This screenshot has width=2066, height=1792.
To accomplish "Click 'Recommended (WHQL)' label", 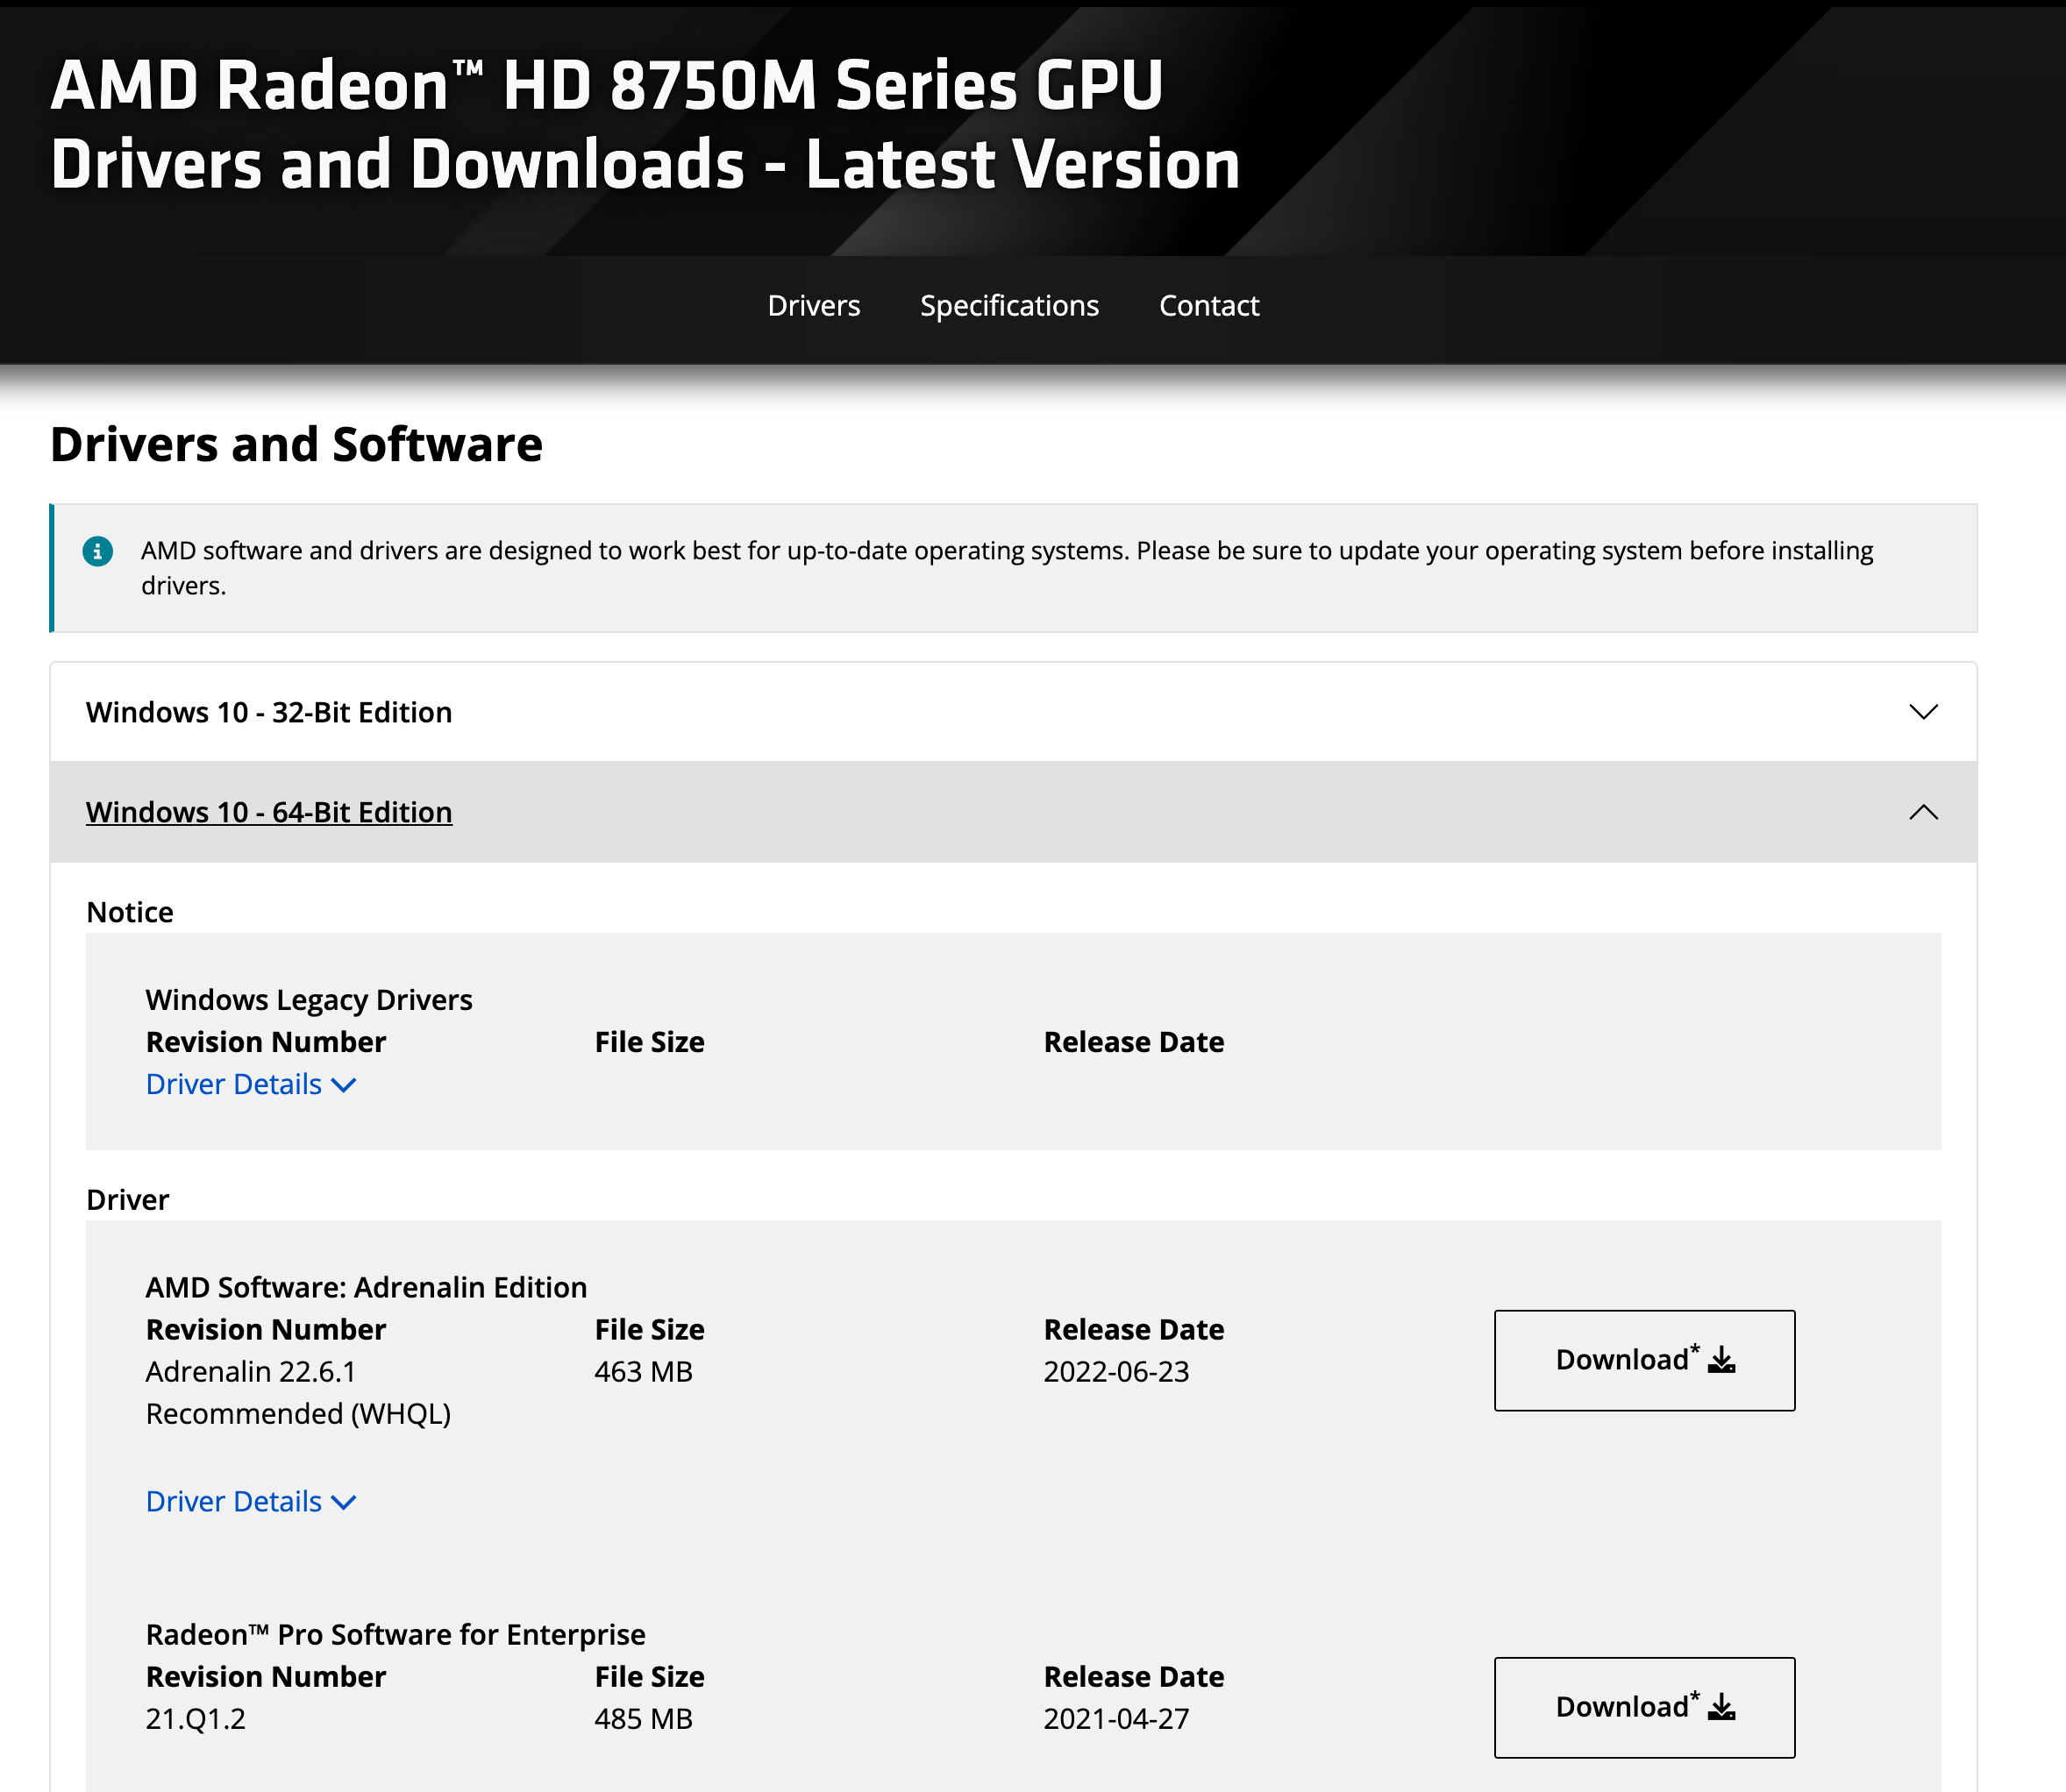I will tap(298, 1413).
